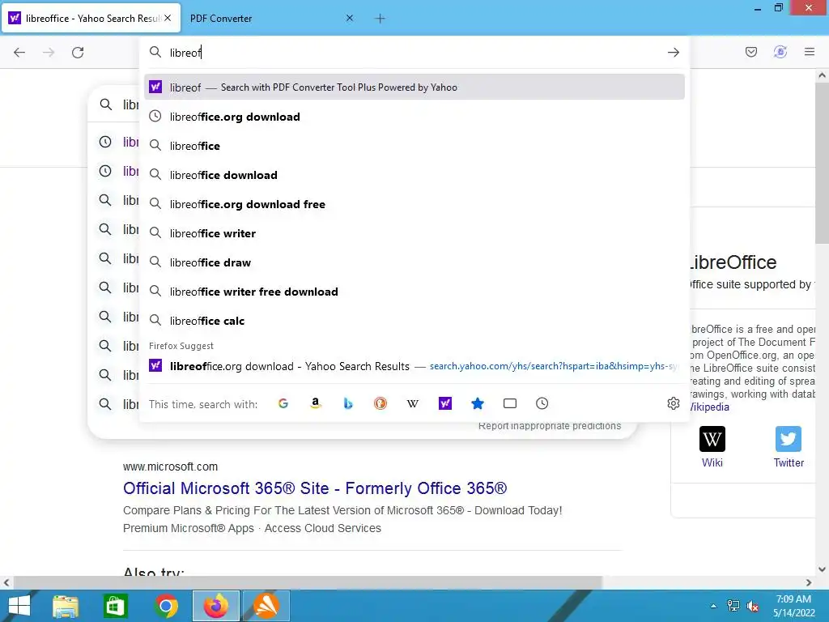Choose 'libreoffice writer' suggestion
Image resolution: width=829 pixels, height=622 pixels.
point(414,233)
